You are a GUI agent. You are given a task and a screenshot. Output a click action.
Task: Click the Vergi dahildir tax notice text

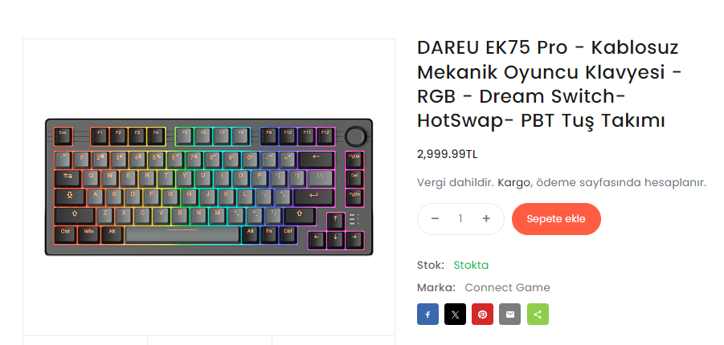pyautogui.click(x=456, y=182)
